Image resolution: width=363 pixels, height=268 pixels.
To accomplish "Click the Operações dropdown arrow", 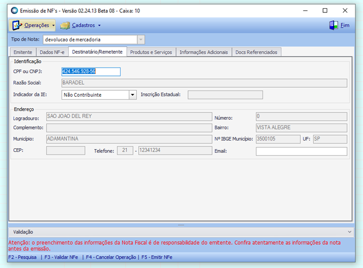I will click(x=53, y=25).
